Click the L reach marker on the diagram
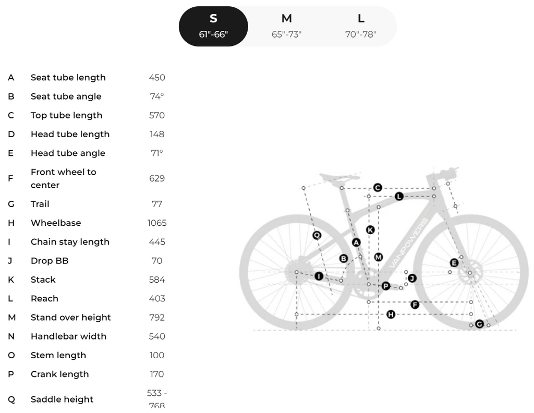Screen dimensions: 534x413 tap(399, 197)
